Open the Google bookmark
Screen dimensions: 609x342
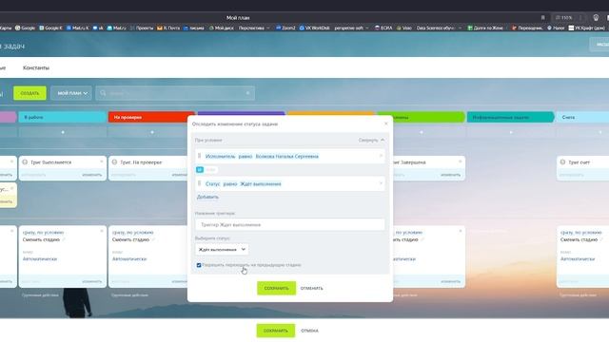25,28
